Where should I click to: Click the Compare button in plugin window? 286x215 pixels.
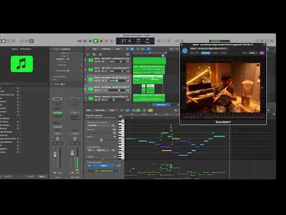coord(206,53)
